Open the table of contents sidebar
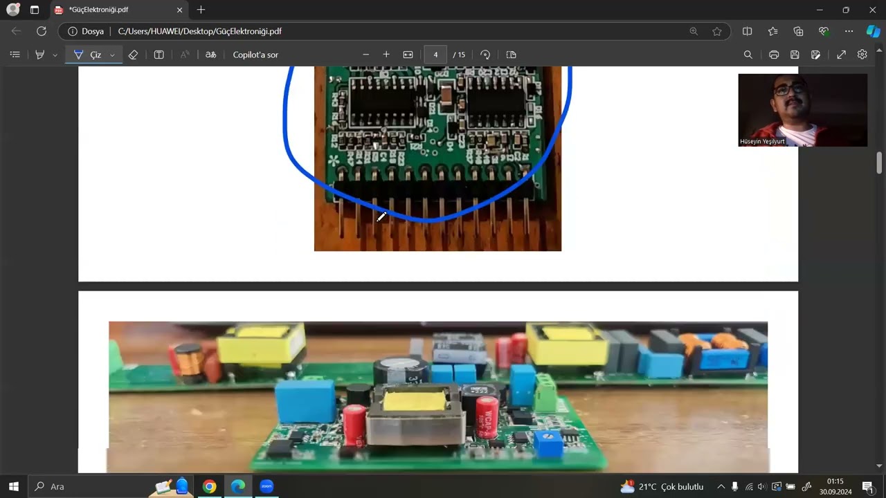Viewport: 886px width, 498px height. click(15, 55)
